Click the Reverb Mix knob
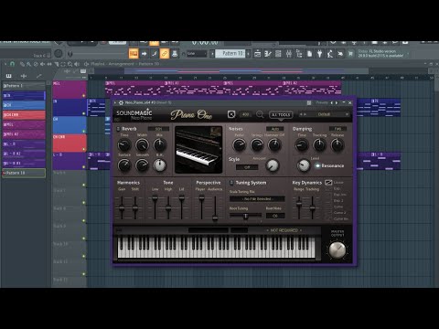The image size is (439, 329). coord(160,145)
